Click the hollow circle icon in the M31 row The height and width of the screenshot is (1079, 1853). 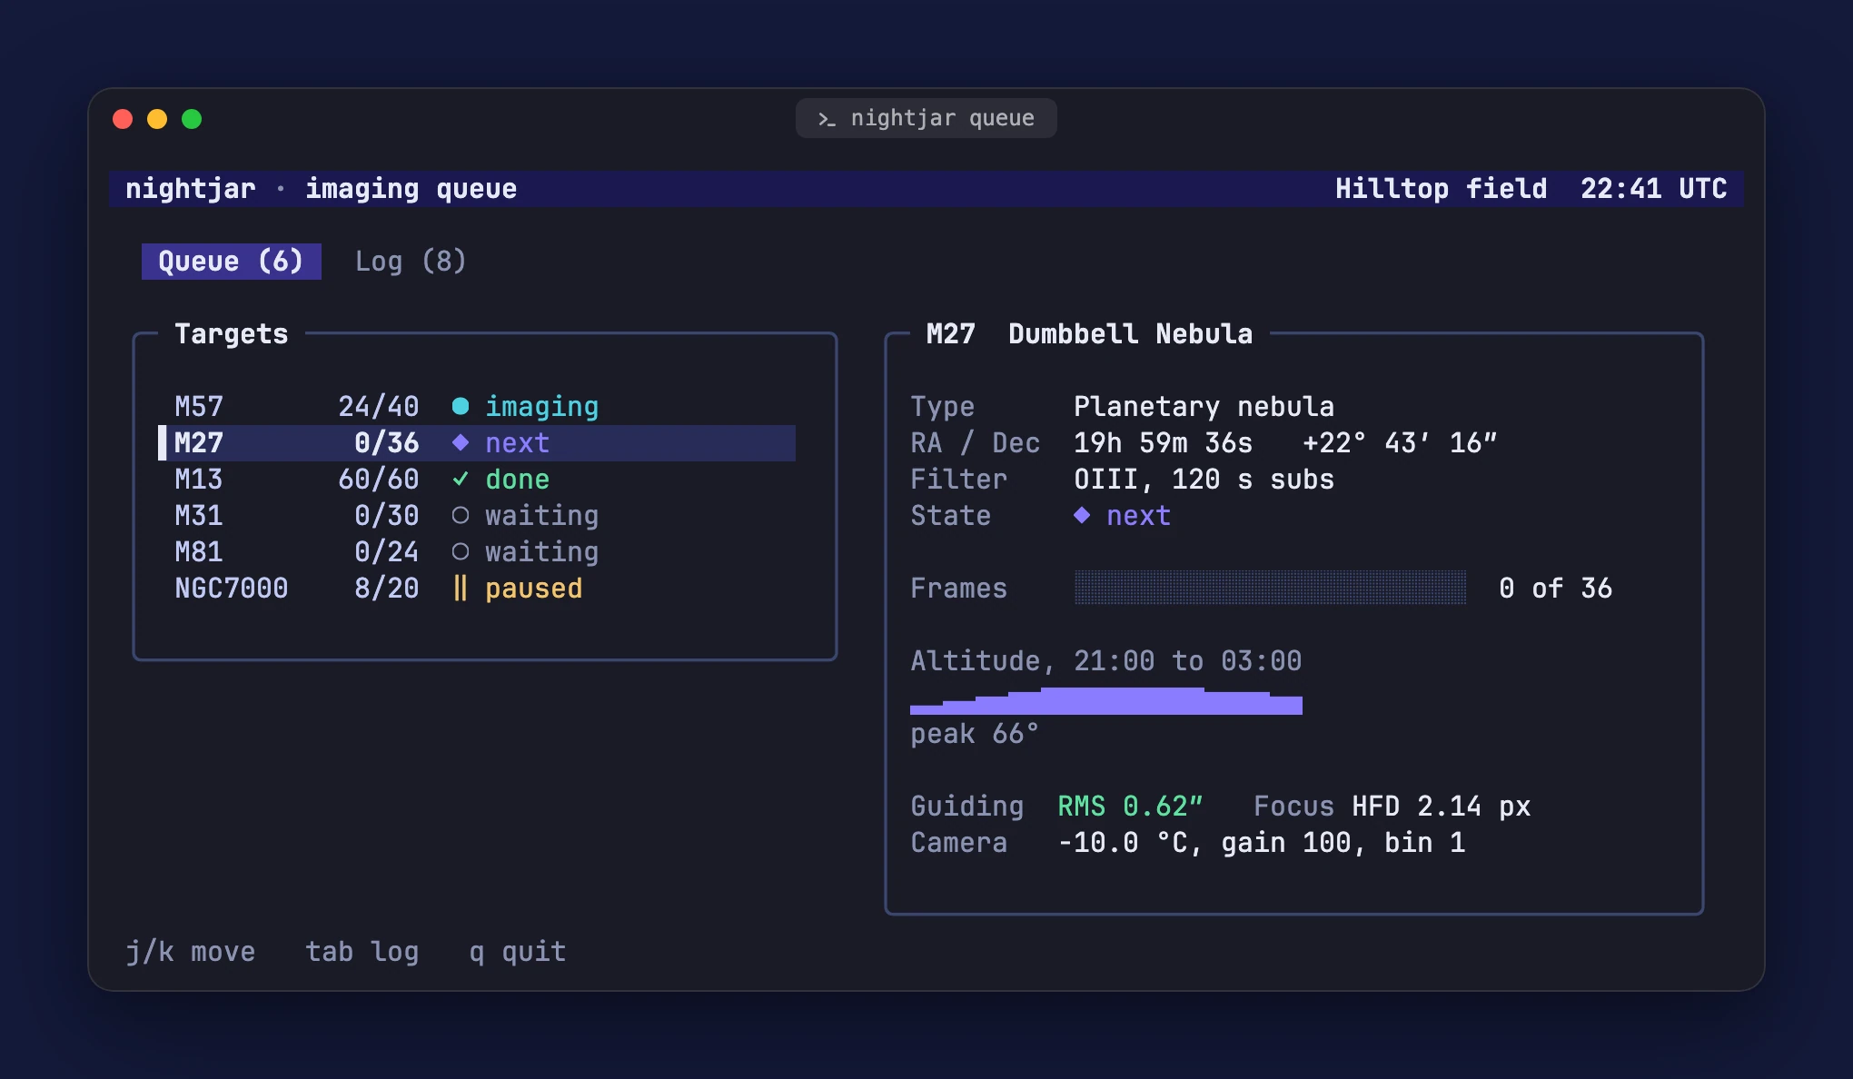(461, 515)
